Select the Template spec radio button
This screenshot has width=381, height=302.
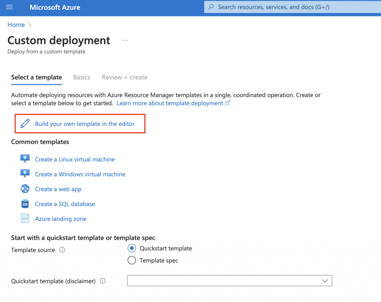coord(132,260)
